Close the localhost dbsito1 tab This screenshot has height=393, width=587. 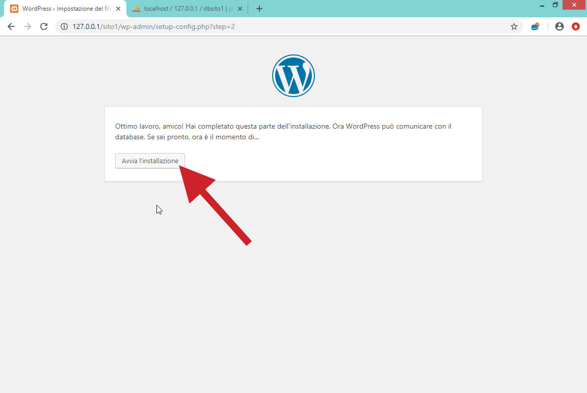coord(240,9)
